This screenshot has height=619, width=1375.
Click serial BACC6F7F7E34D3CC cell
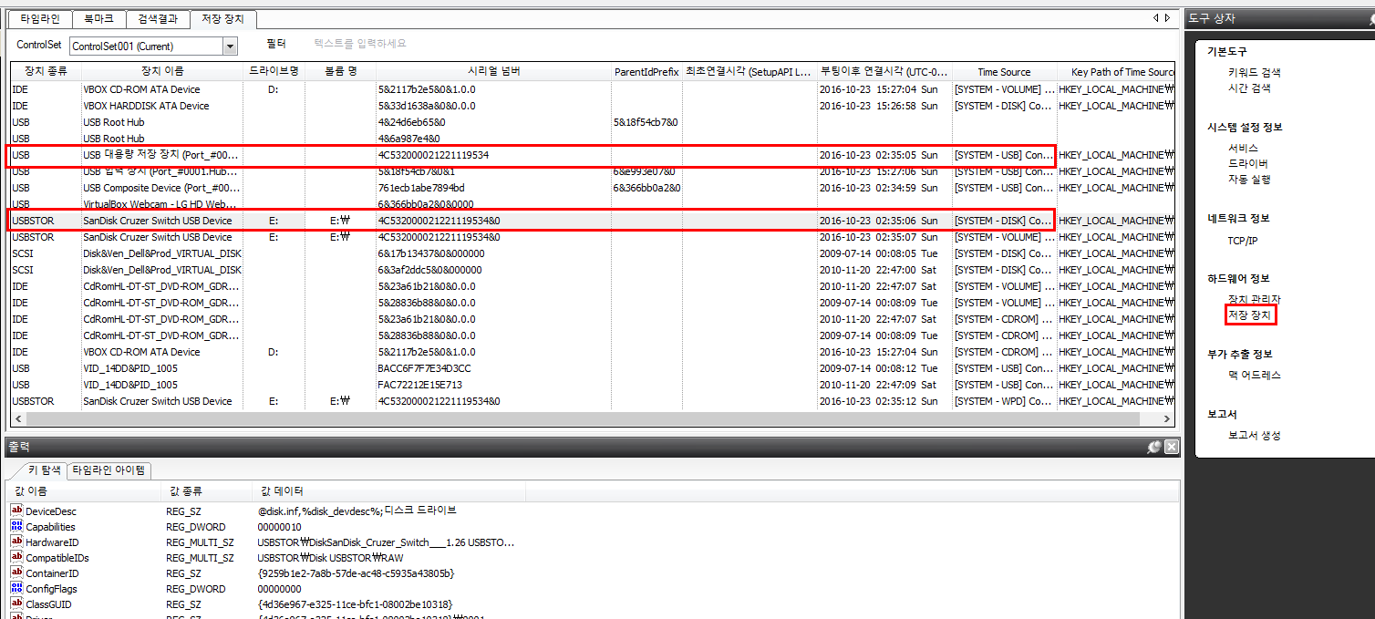coord(425,368)
